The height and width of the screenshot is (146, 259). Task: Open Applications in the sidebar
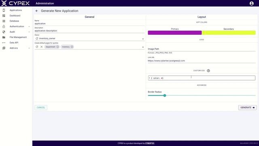click(16, 10)
